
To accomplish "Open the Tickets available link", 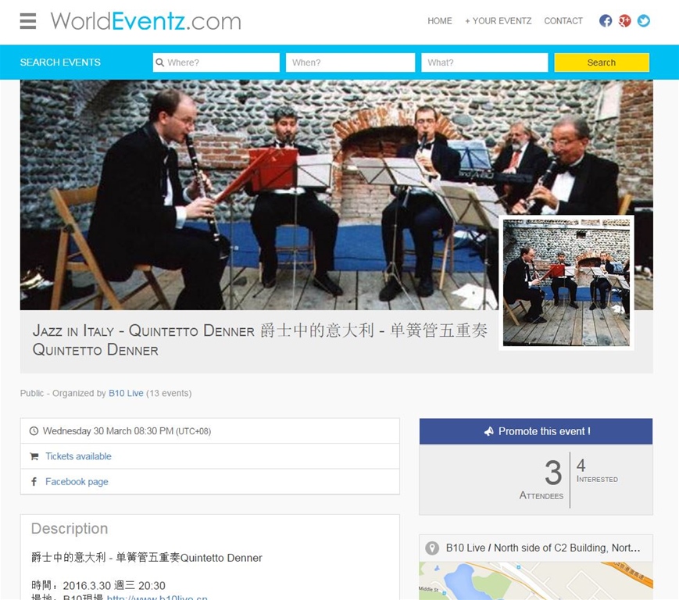I will pos(78,456).
